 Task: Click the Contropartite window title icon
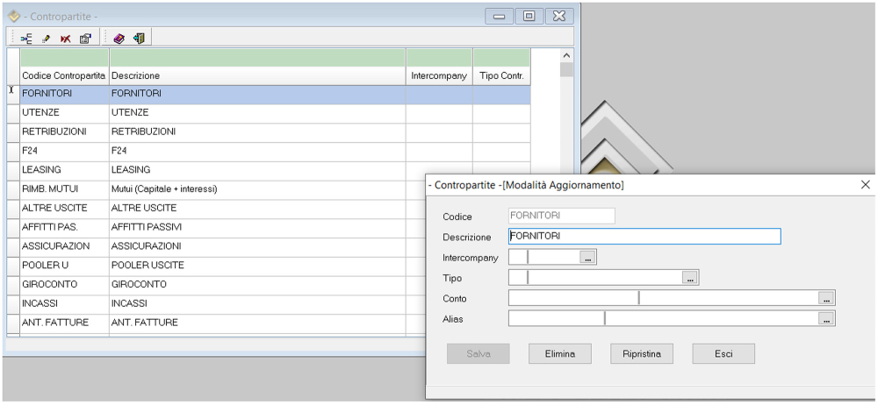[14, 16]
